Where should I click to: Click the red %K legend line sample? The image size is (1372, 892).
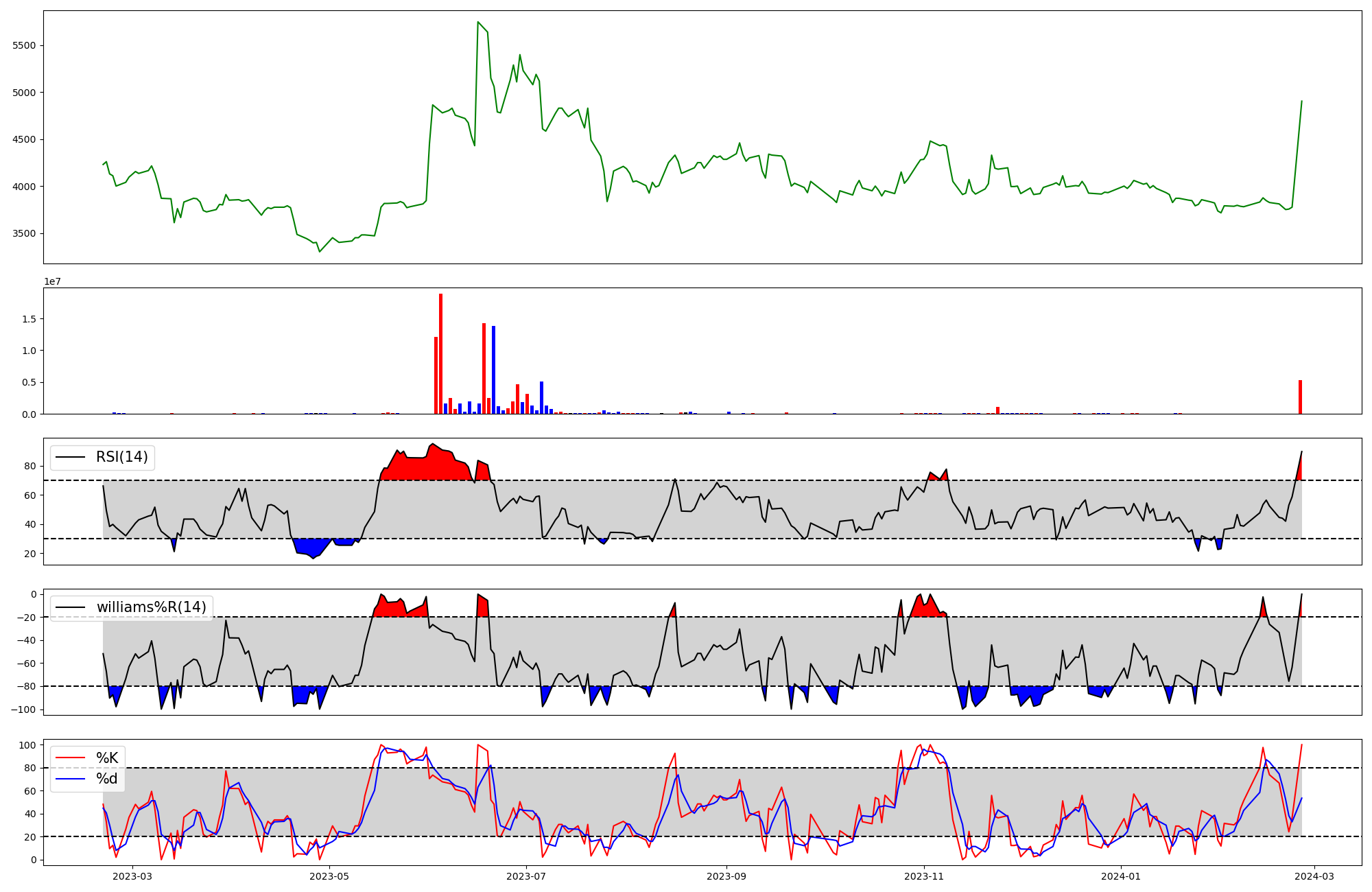pos(70,758)
